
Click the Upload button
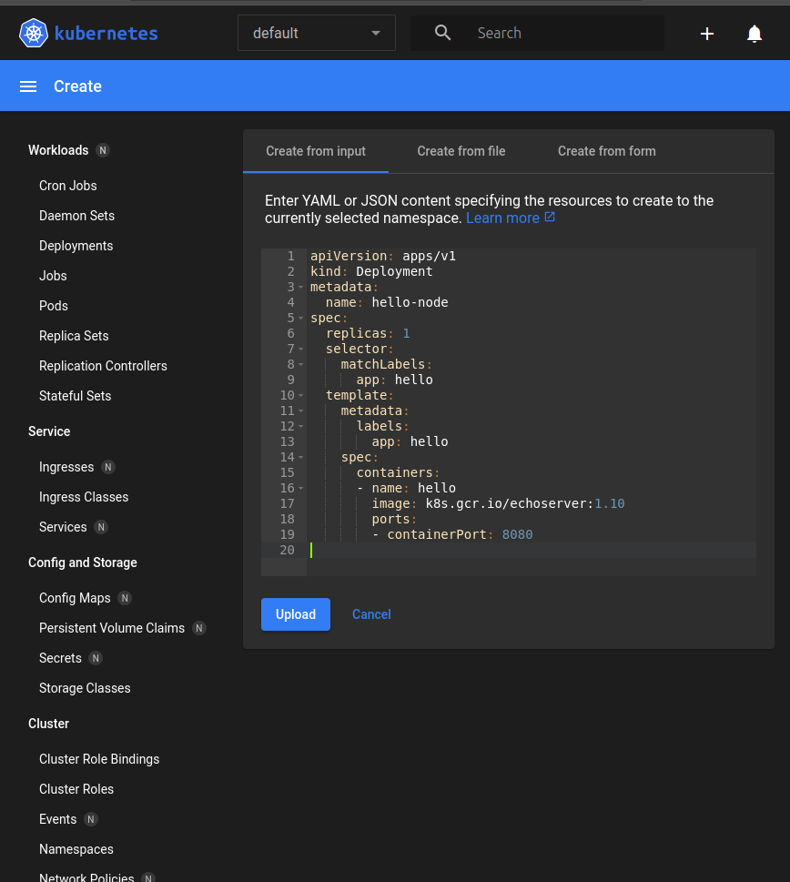pos(296,614)
